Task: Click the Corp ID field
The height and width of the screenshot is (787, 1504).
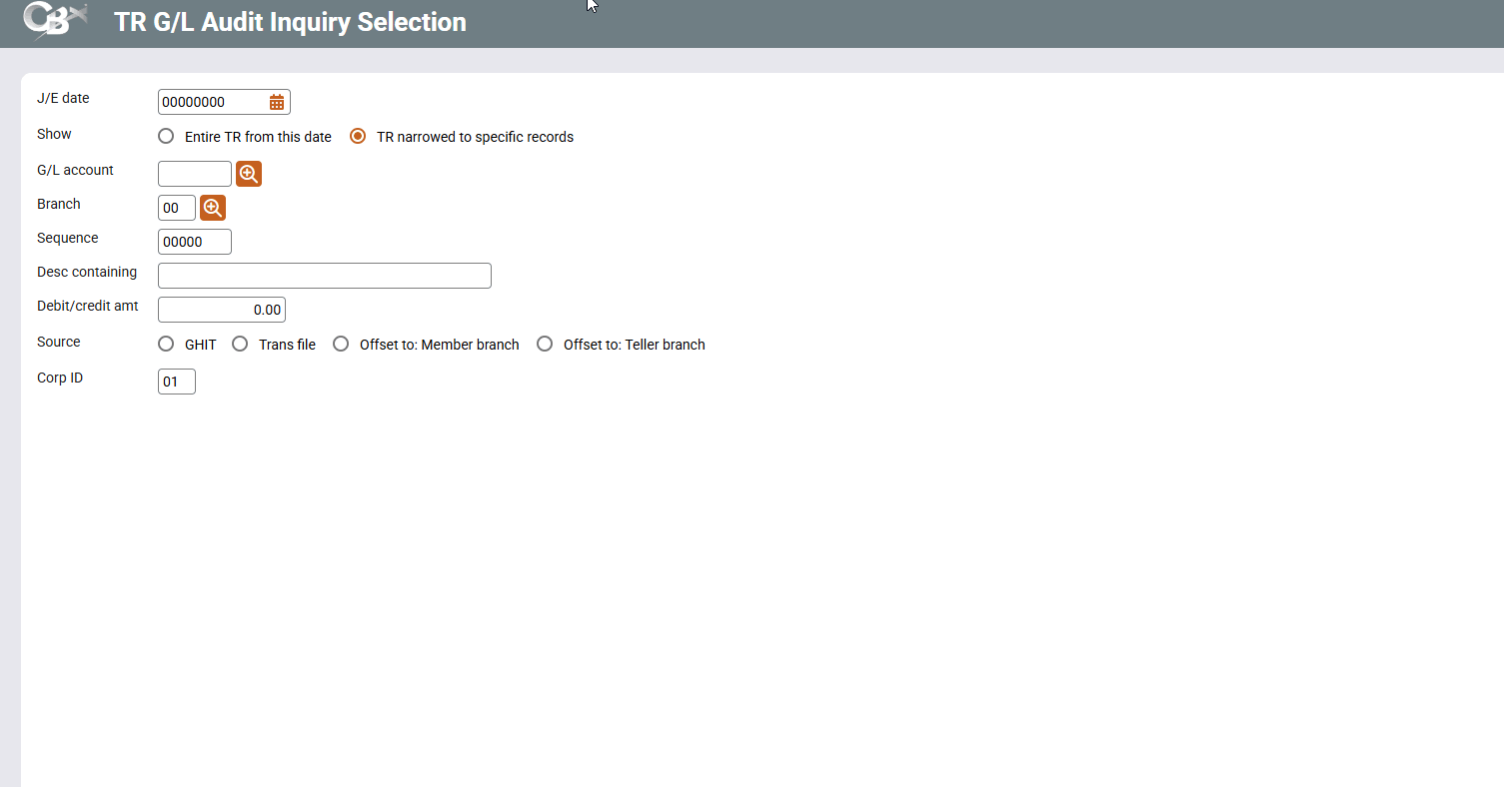Action: (x=177, y=382)
